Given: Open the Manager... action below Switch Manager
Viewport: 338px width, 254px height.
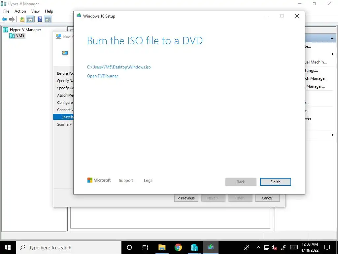Looking at the screenshot, I should coord(315,86).
